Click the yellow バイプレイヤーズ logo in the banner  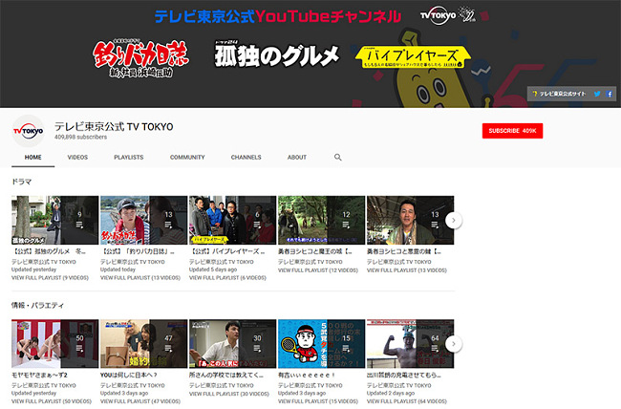[413, 57]
